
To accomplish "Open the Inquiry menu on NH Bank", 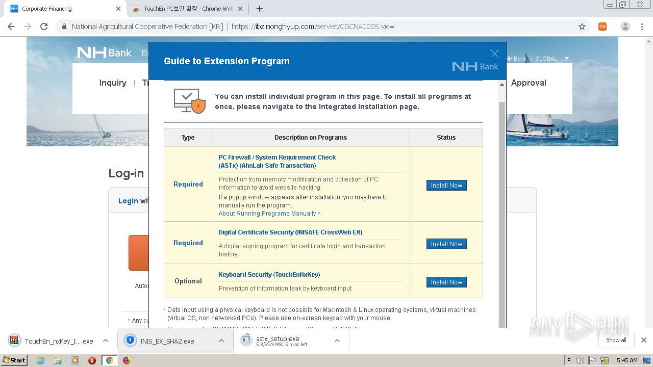I will (113, 83).
